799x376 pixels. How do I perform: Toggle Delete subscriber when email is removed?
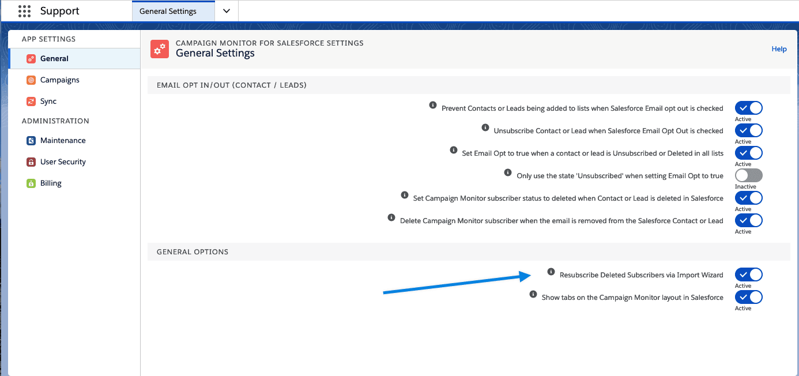pos(749,220)
